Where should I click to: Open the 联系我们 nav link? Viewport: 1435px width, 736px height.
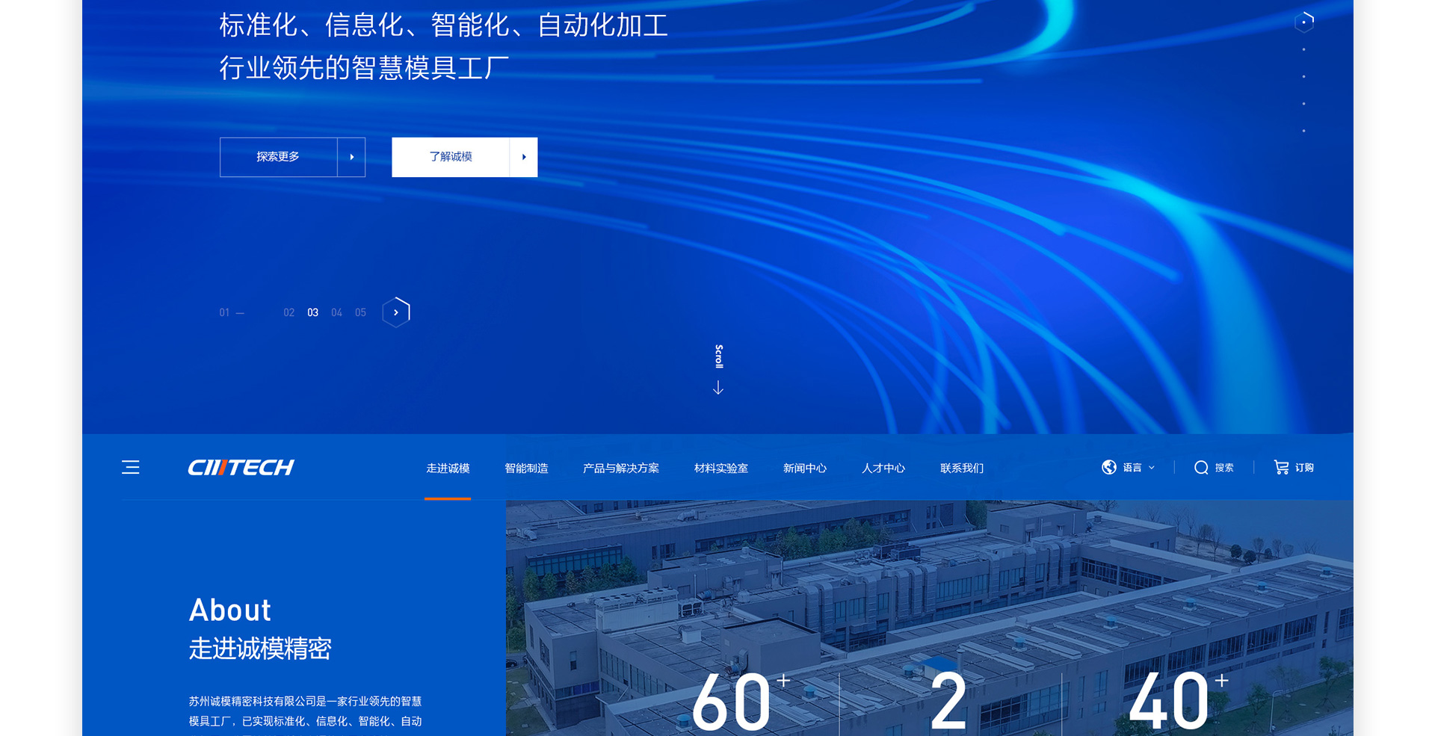(961, 468)
